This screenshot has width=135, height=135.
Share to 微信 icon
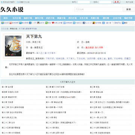click(46, 23)
